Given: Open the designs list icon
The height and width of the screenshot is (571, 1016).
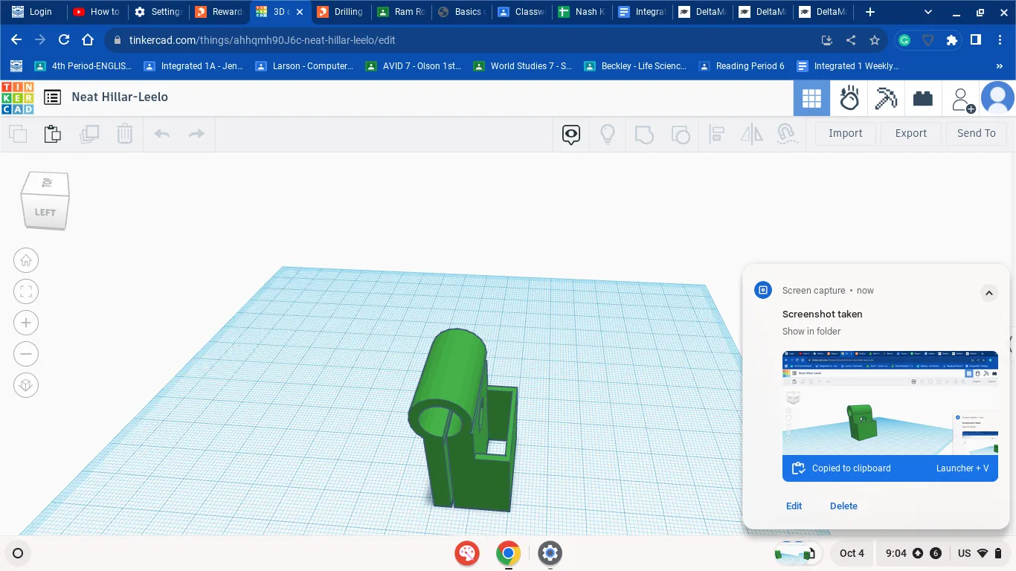Looking at the screenshot, I should pyautogui.click(x=52, y=97).
